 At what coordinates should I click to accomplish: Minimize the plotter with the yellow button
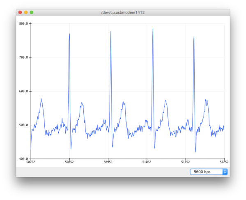26,12
